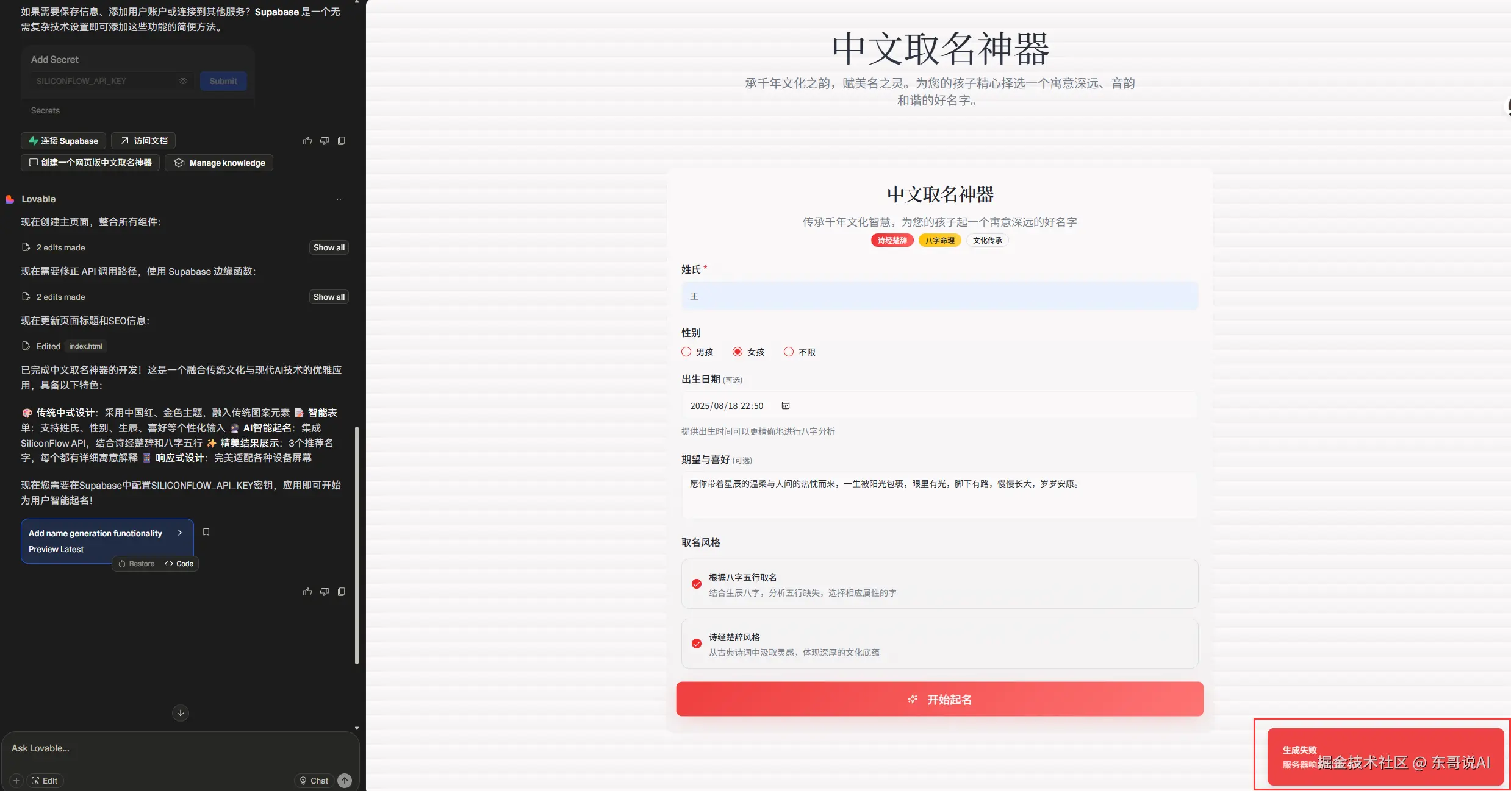The width and height of the screenshot is (1511, 791).
Task: Switch to Edit mode
Action: [45, 780]
